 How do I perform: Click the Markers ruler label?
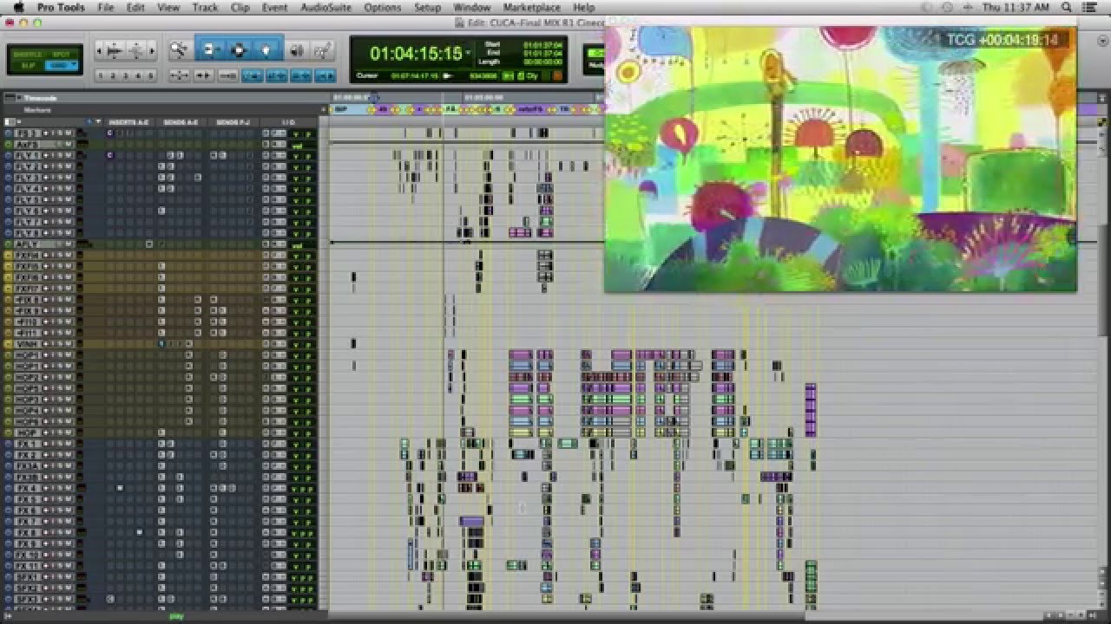[36, 110]
